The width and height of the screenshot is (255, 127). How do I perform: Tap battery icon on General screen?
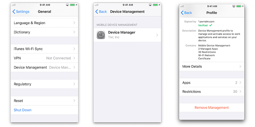pyautogui.click(x=73, y=5)
